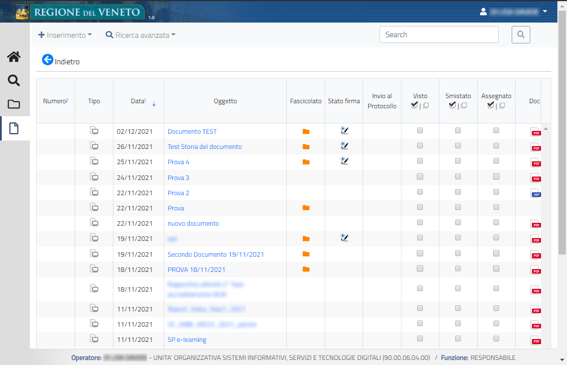Open the ODT file icon for Prova 2
The image size is (567, 365).
click(535, 194)
